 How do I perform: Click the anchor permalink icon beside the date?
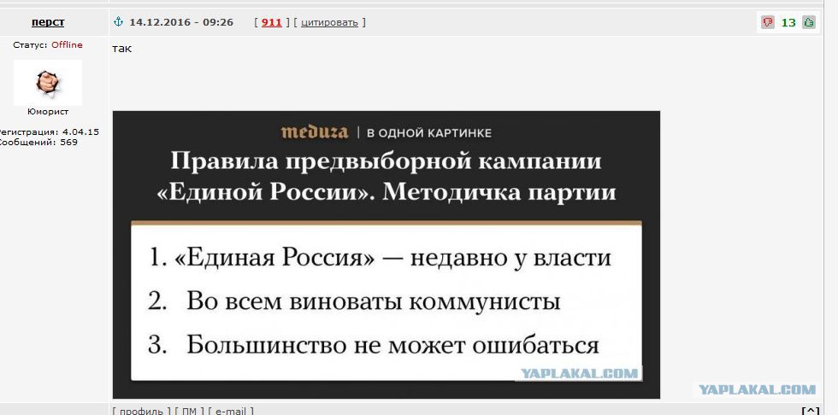click(119, 22)
